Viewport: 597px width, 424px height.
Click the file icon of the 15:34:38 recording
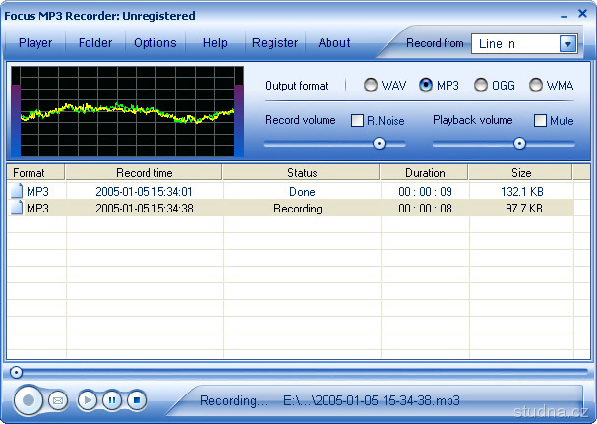tap(17, 208)
